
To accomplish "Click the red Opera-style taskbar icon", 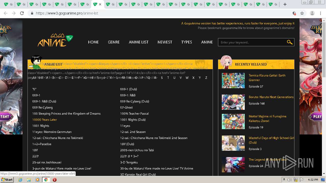I will point(55,180).
